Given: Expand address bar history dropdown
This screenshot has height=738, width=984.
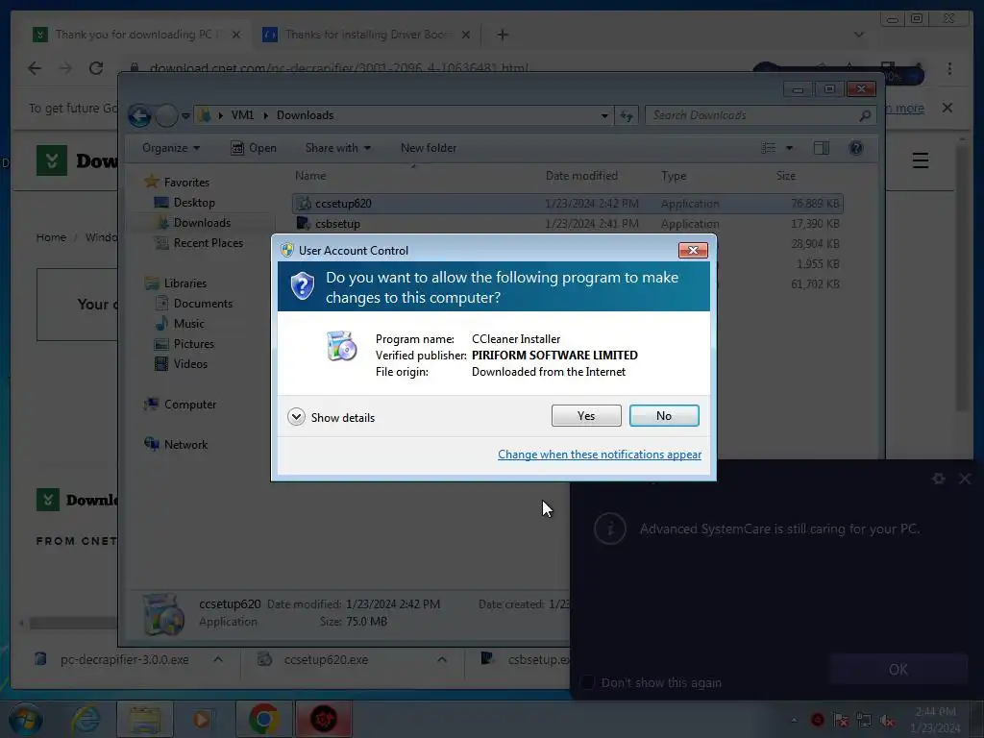Looking at the screenshot, I should (604, 115).
